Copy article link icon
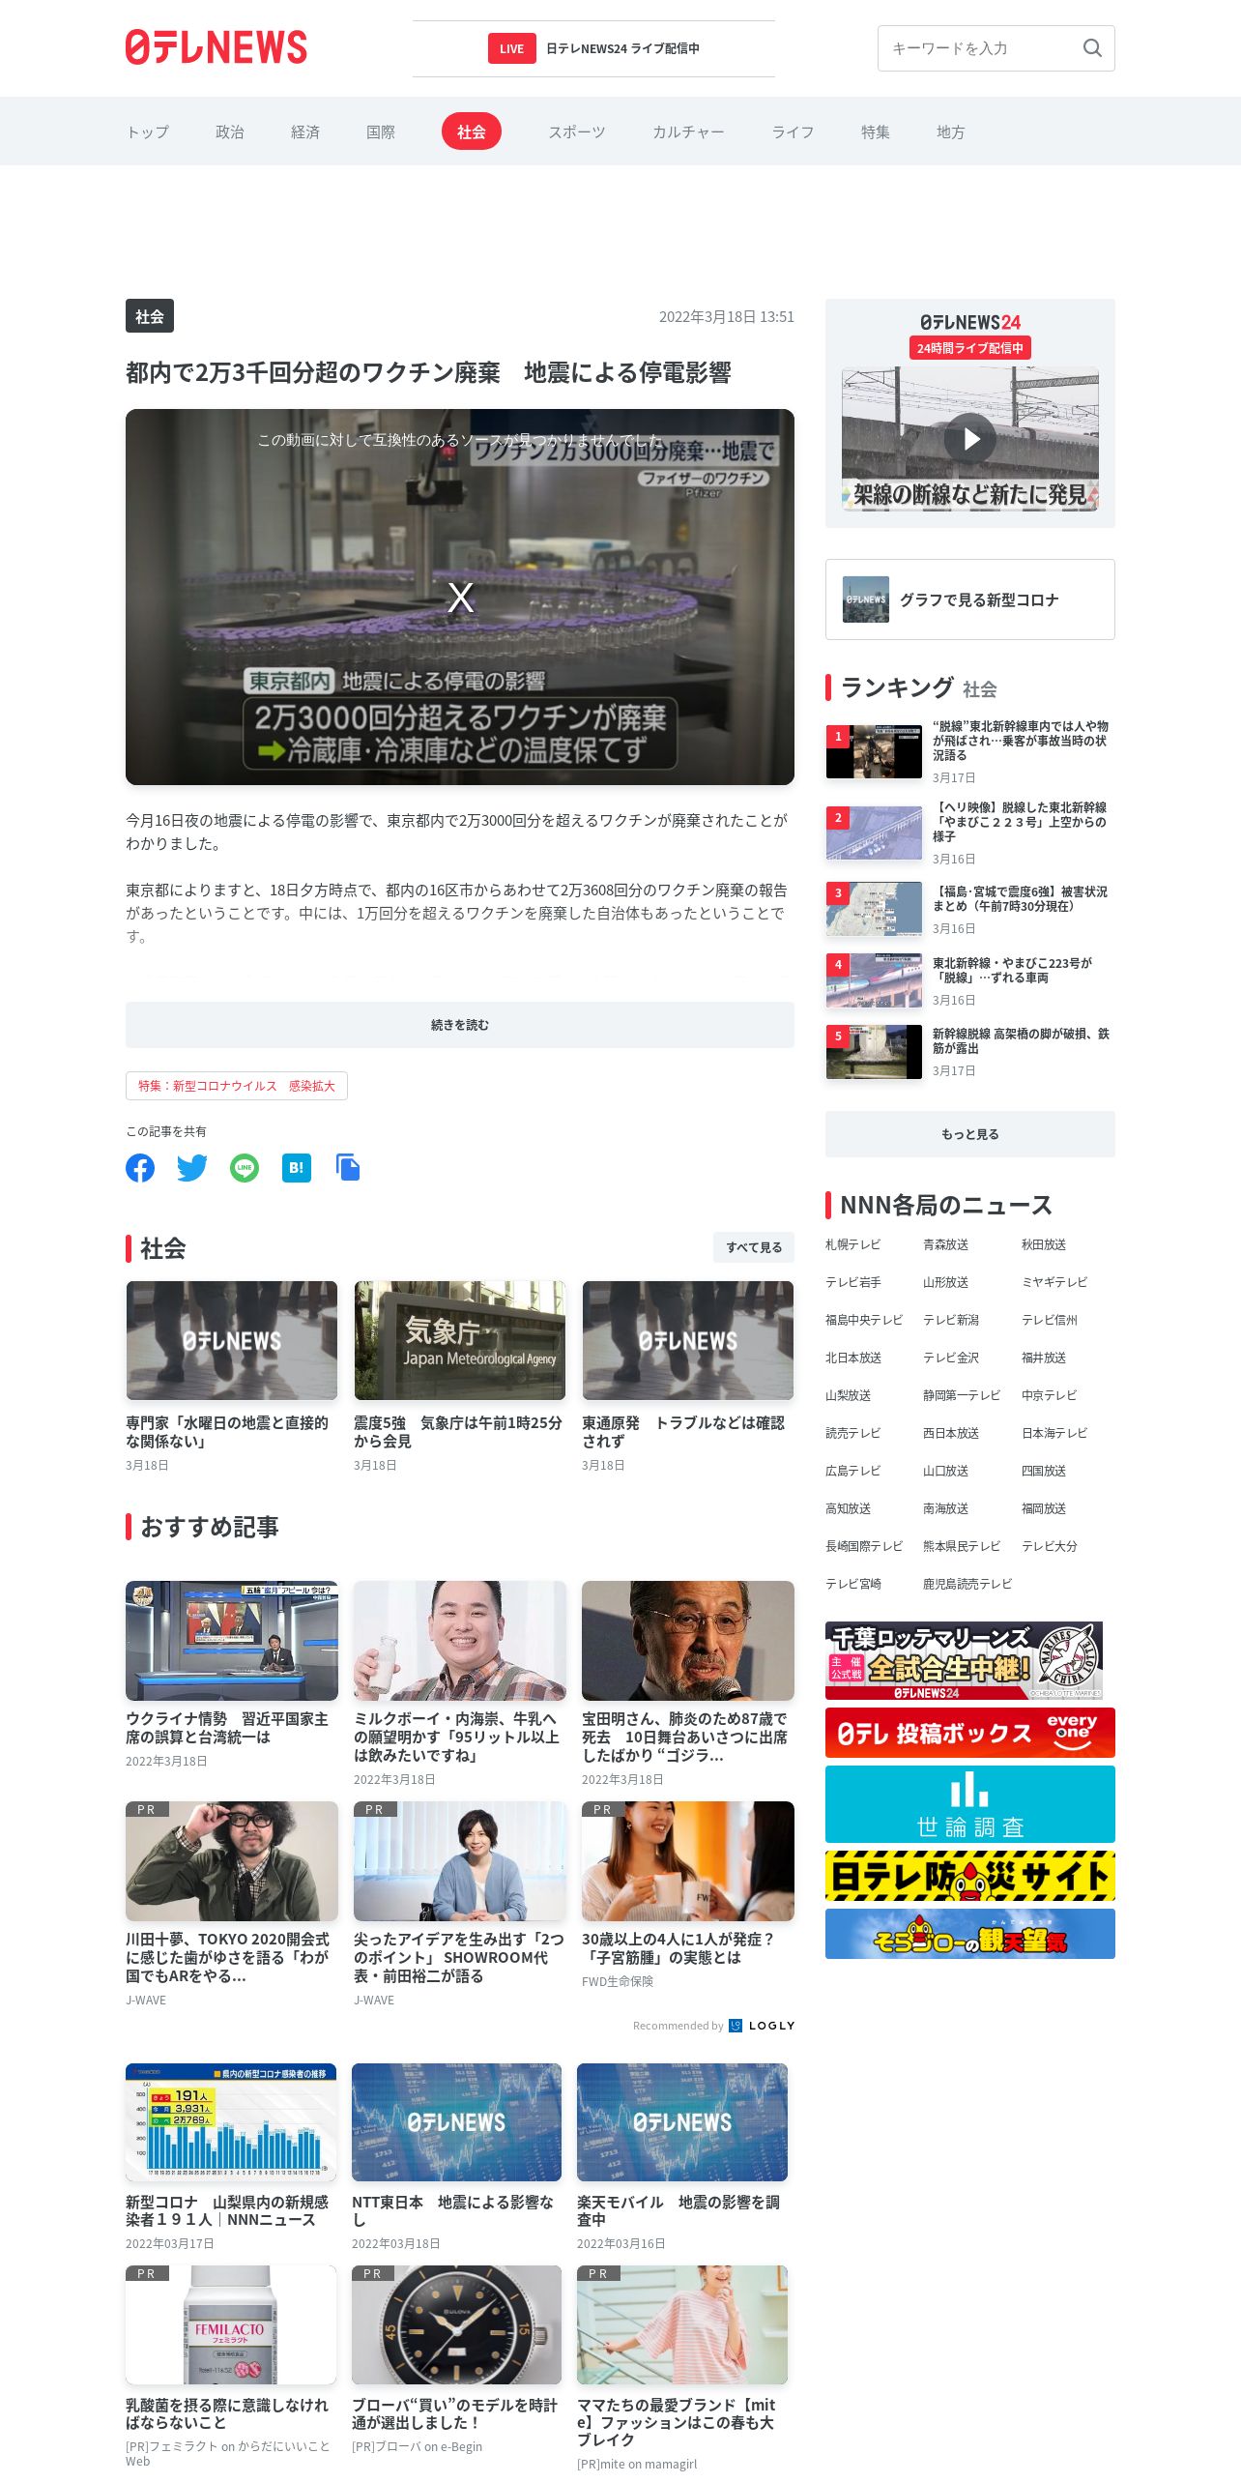1241x2483 pixels. pos(348,1168)
